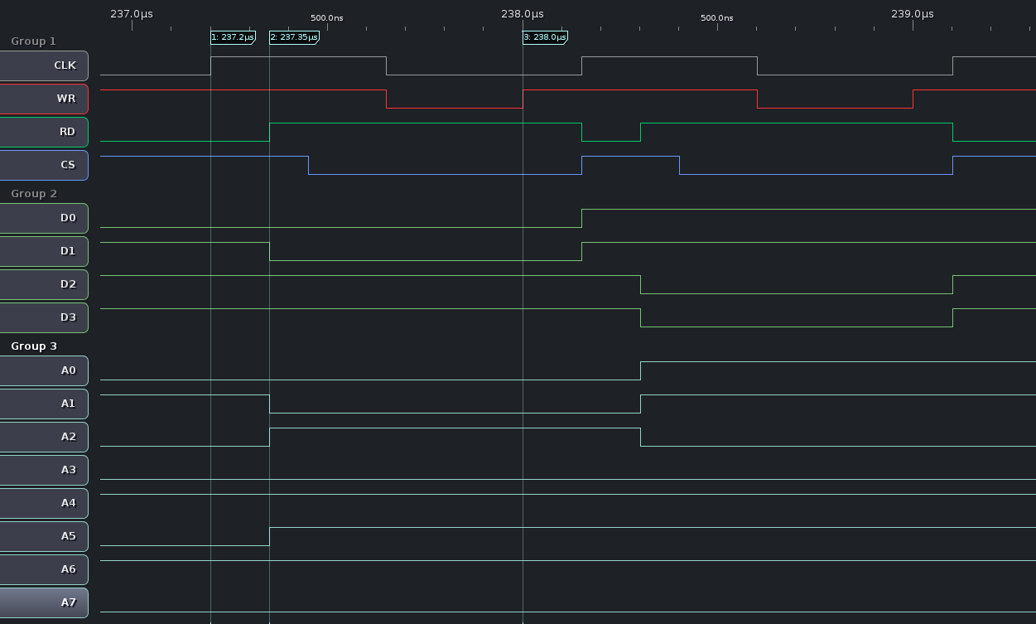
Task: Select the WR signal label
Action: point(43,99)
